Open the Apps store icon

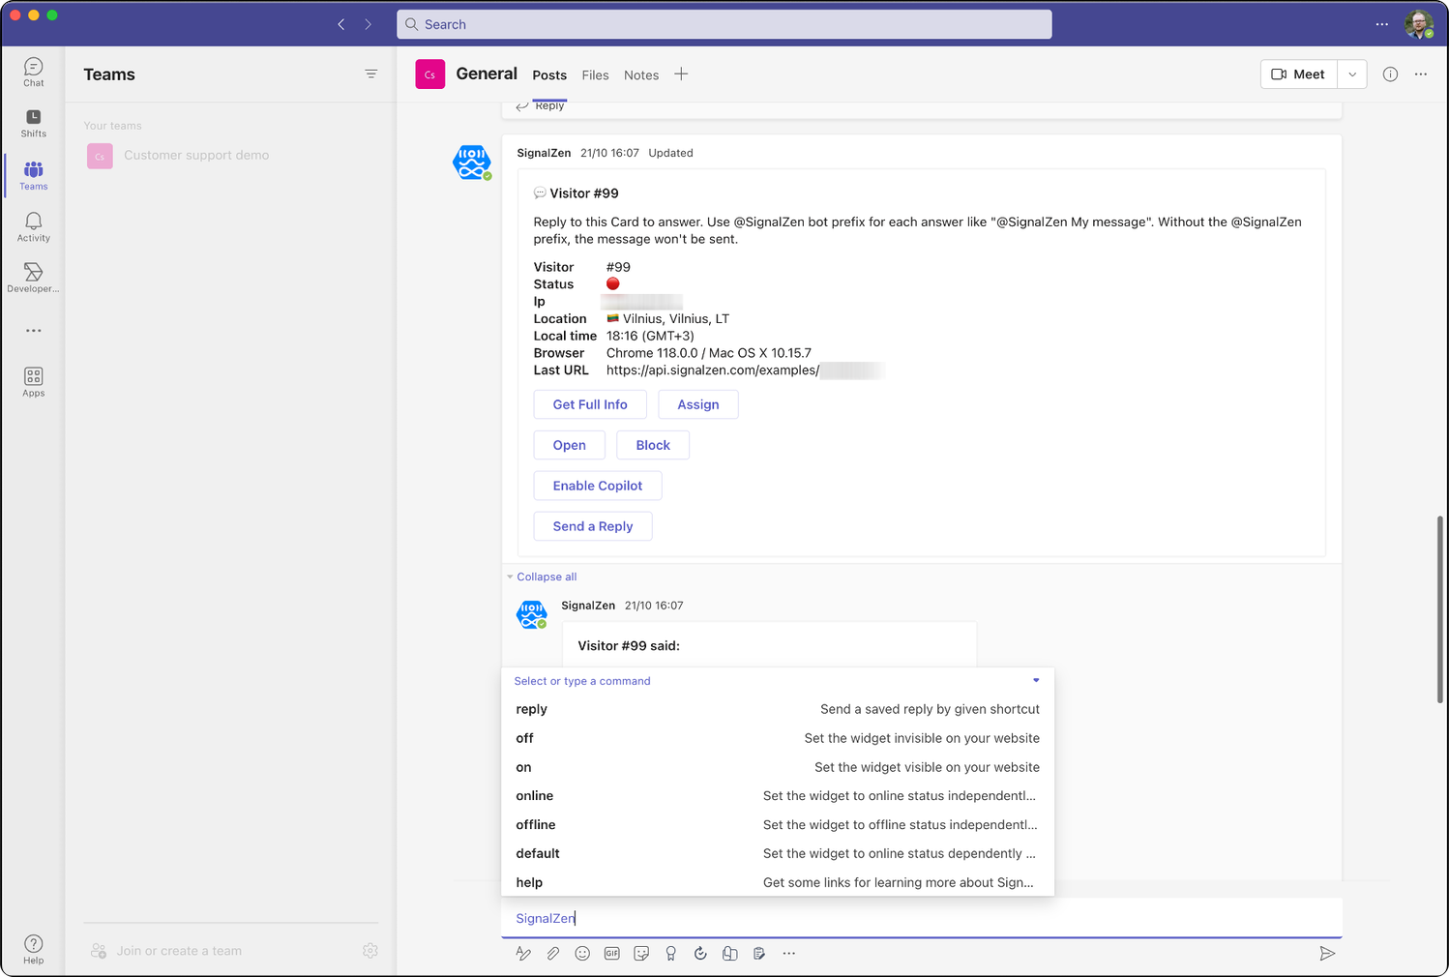coord(34,382)
